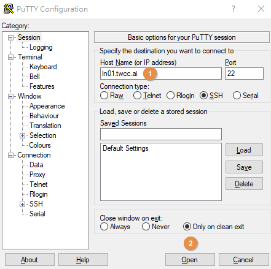Viewport: 271px width, 269px height.
Task: Collapse the Connection category
Action: [10, 155]
